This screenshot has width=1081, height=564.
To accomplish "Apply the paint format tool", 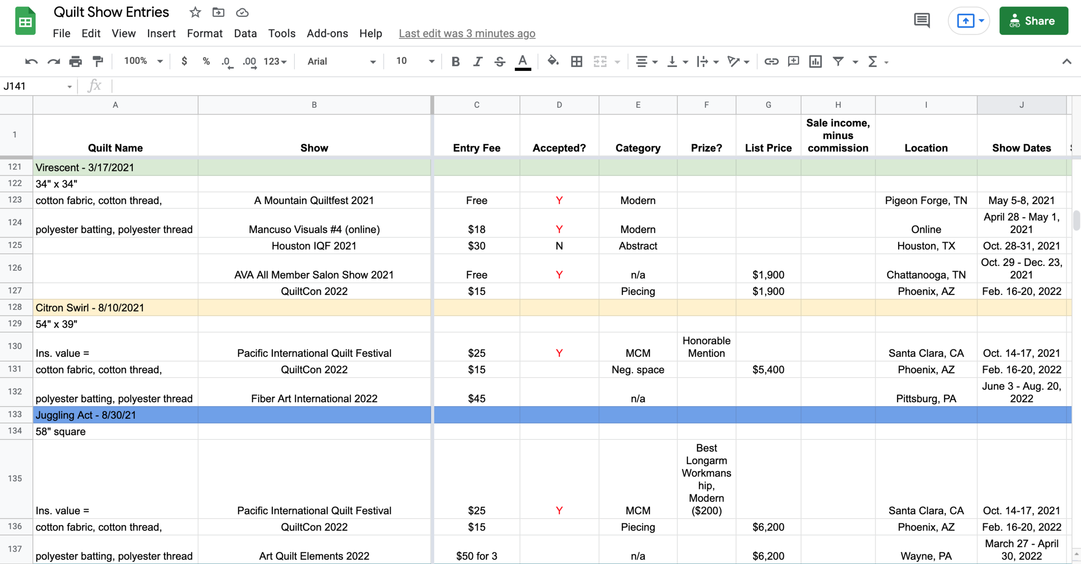I will tap(98, 61).
